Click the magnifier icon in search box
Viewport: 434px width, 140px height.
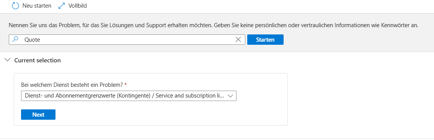16,39
